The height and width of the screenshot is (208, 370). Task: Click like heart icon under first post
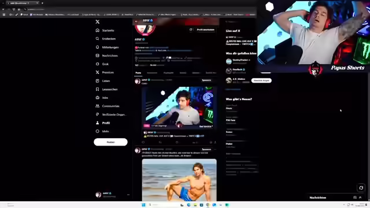[x=177, y=142]
